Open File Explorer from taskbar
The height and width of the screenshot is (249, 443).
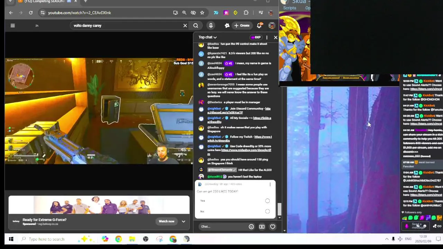click(132, 239)
